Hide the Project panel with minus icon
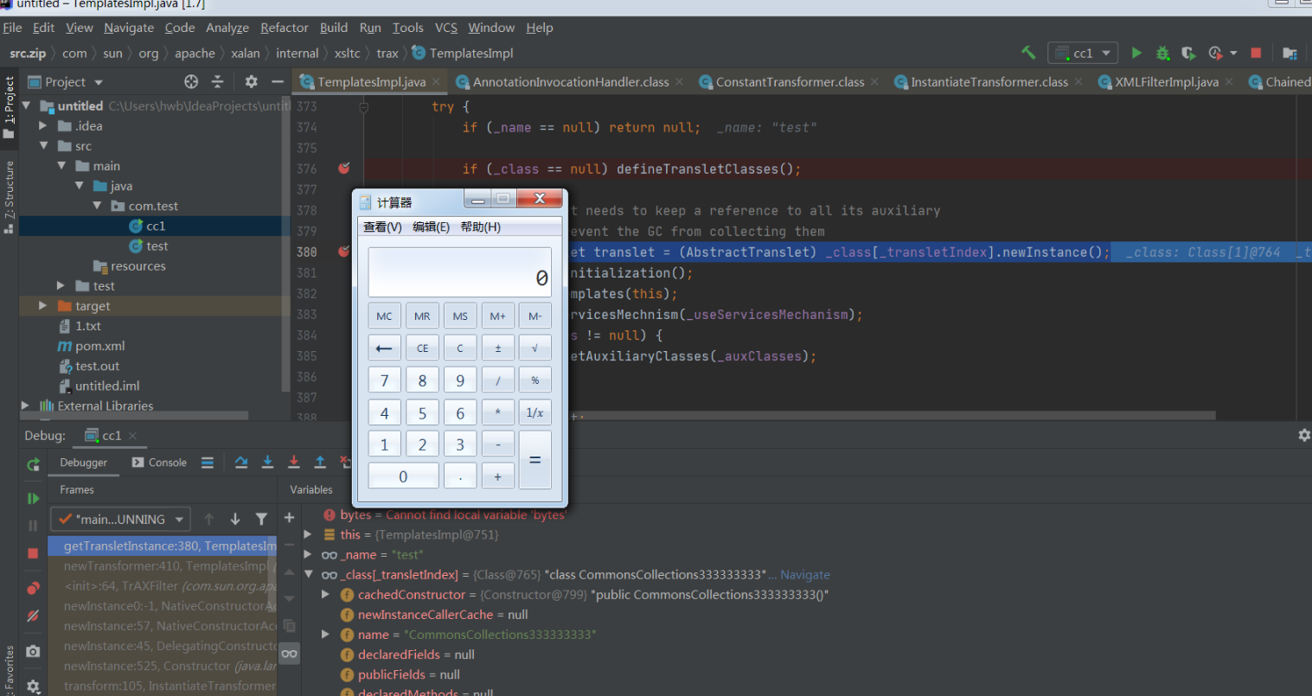 278,81
